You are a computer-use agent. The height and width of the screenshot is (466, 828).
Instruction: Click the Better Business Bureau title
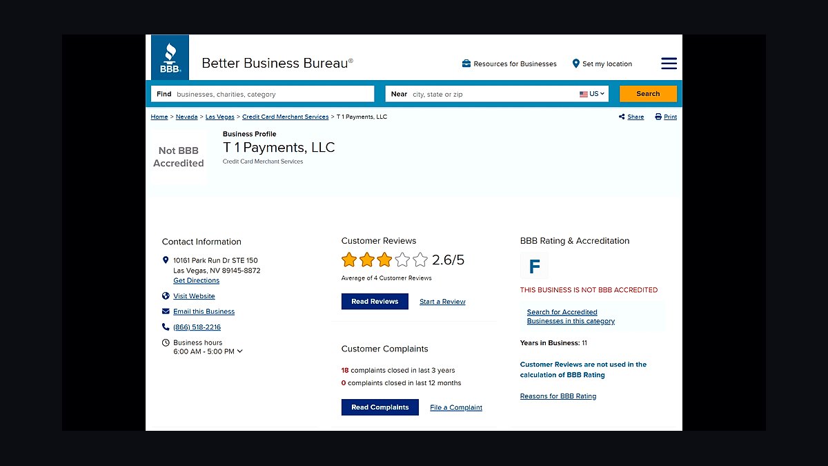pos(277,63)
